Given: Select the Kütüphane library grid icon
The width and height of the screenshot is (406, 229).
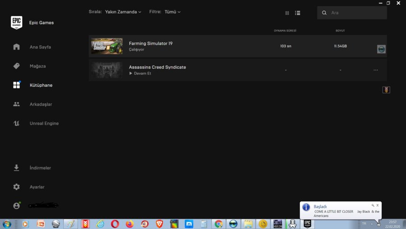Looking at the screenshot, I should coord(17,85).
